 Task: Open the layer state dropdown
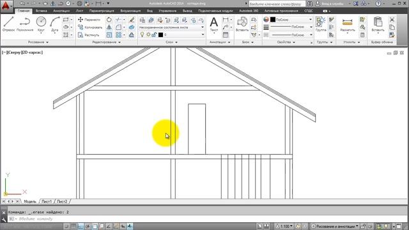click(171, 27)
